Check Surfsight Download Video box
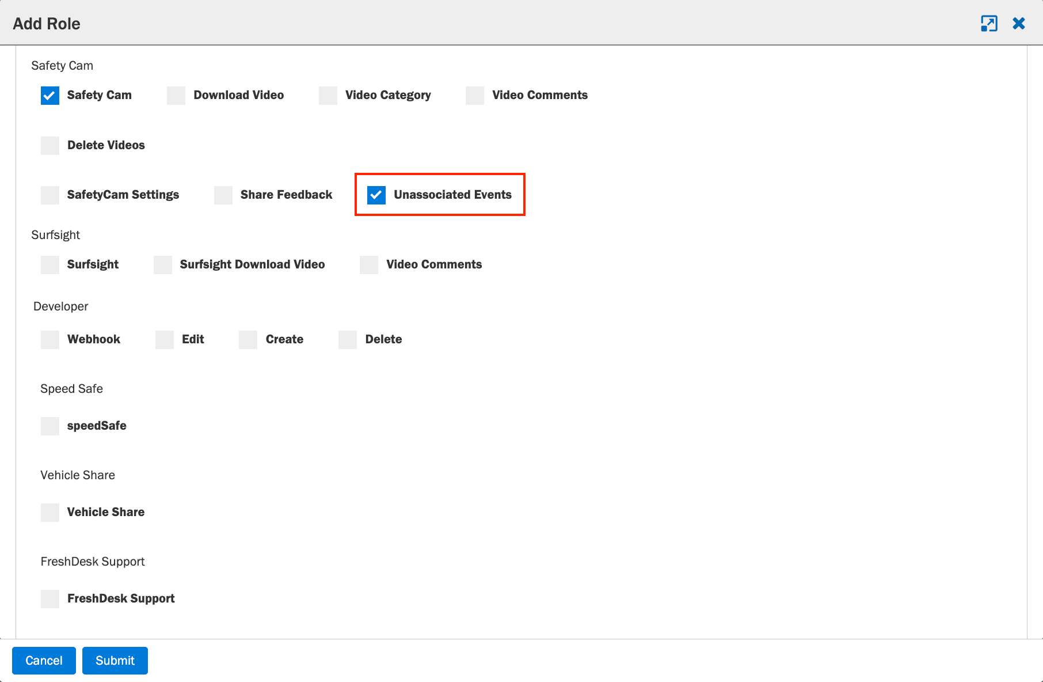The image size is (1043, 682). (163, 265)
